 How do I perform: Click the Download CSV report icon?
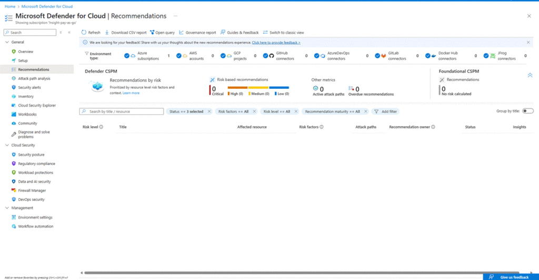tap(107, 33)
